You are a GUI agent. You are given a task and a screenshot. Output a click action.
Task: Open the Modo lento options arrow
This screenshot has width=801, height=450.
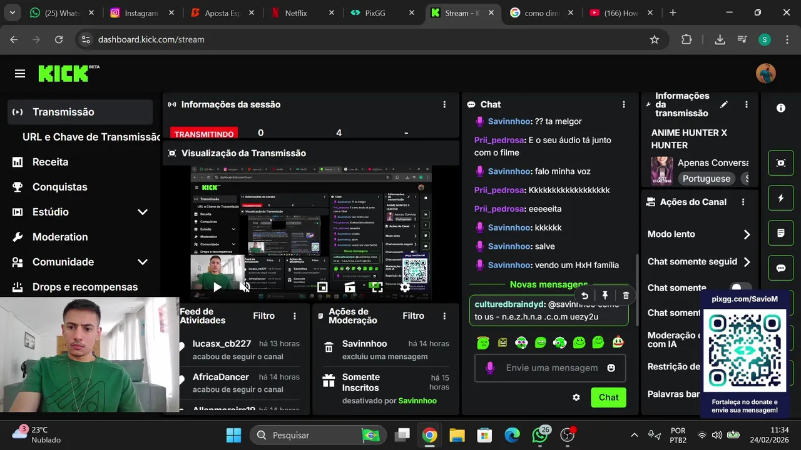pos(747,234)
